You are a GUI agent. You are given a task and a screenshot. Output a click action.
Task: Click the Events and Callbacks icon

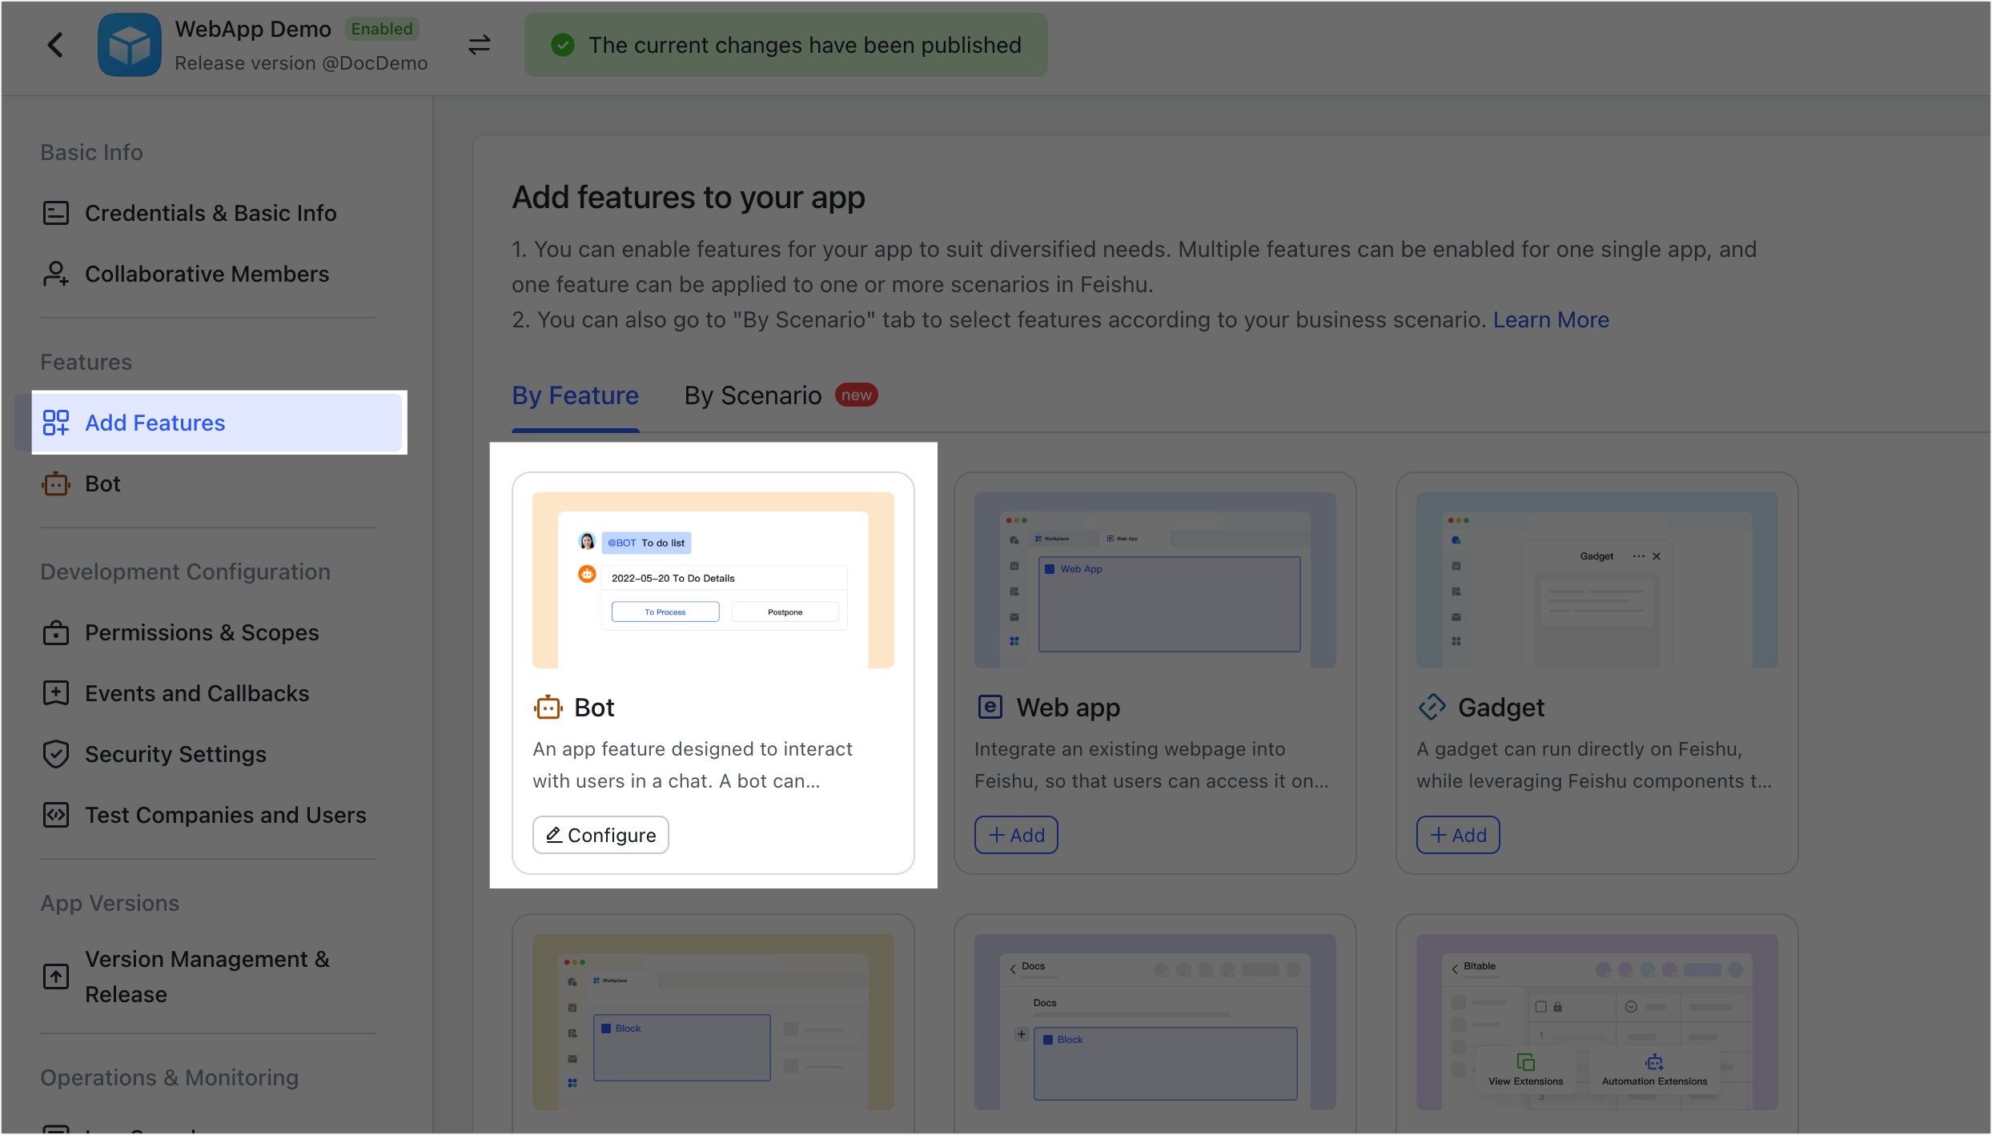pyautogui.click(x=55, y=693)
